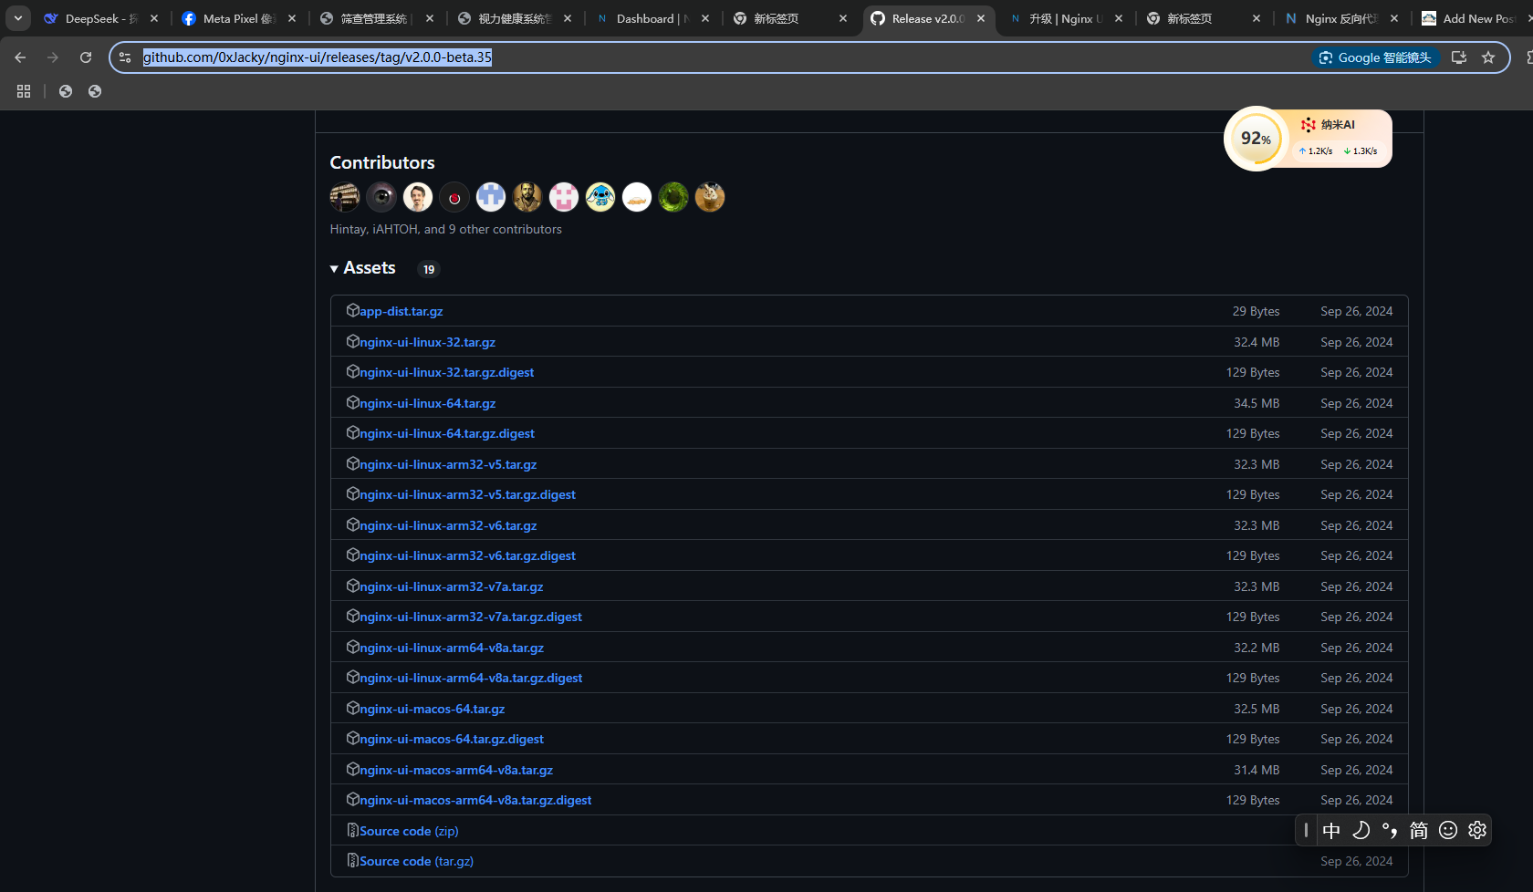Reload the current page

86,57
